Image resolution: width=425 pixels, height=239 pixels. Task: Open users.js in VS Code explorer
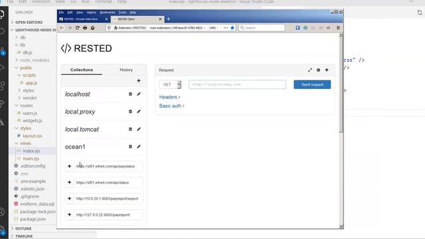click(x=30, y=113)
